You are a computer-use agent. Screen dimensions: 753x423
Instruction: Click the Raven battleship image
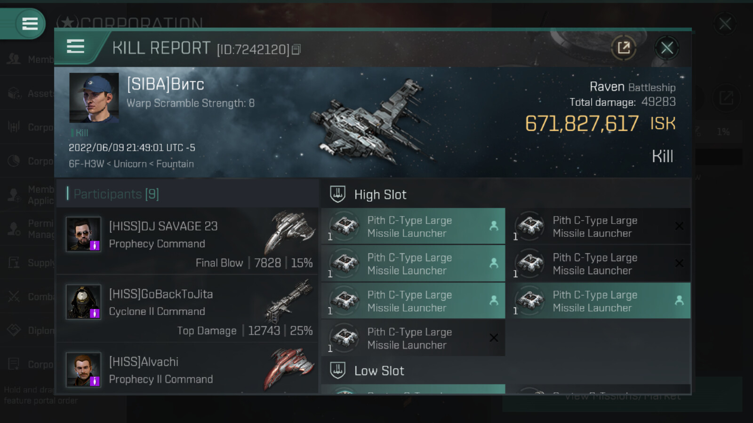[369, 122]
